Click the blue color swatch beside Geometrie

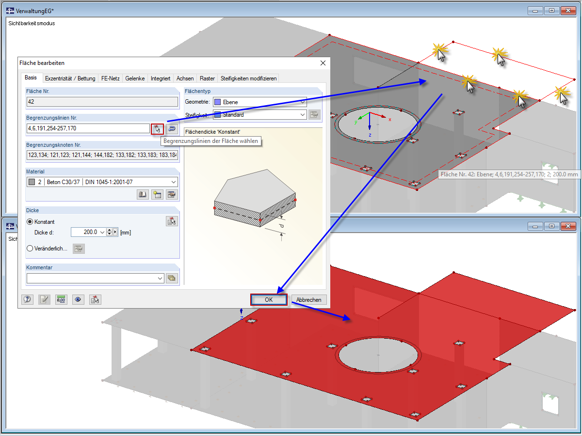(218, 102)
